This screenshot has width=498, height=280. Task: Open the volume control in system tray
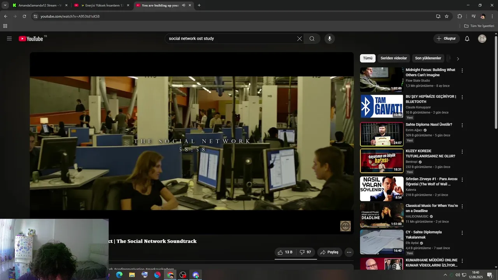click(458, 275)
